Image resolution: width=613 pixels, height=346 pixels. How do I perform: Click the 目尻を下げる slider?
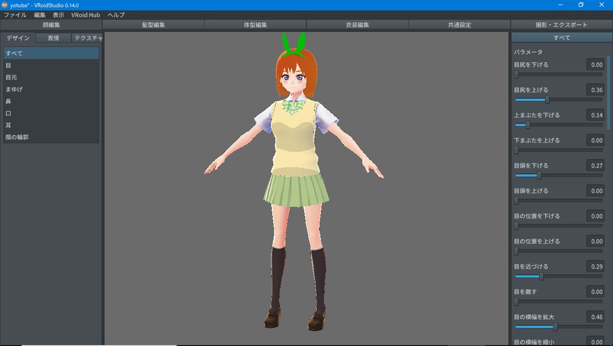(559, 74)
